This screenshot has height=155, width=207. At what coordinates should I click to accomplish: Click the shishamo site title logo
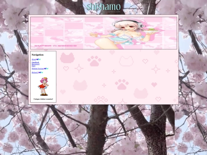(x=104, y=7)
